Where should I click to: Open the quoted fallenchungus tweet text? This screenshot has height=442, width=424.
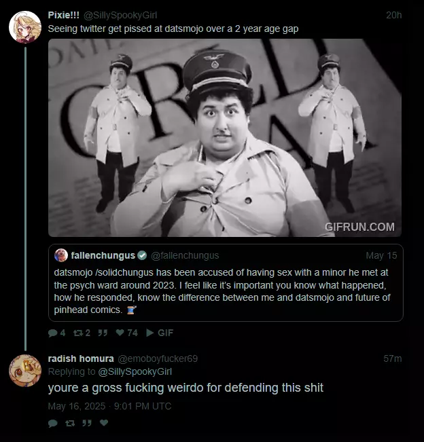pos(222,291)
